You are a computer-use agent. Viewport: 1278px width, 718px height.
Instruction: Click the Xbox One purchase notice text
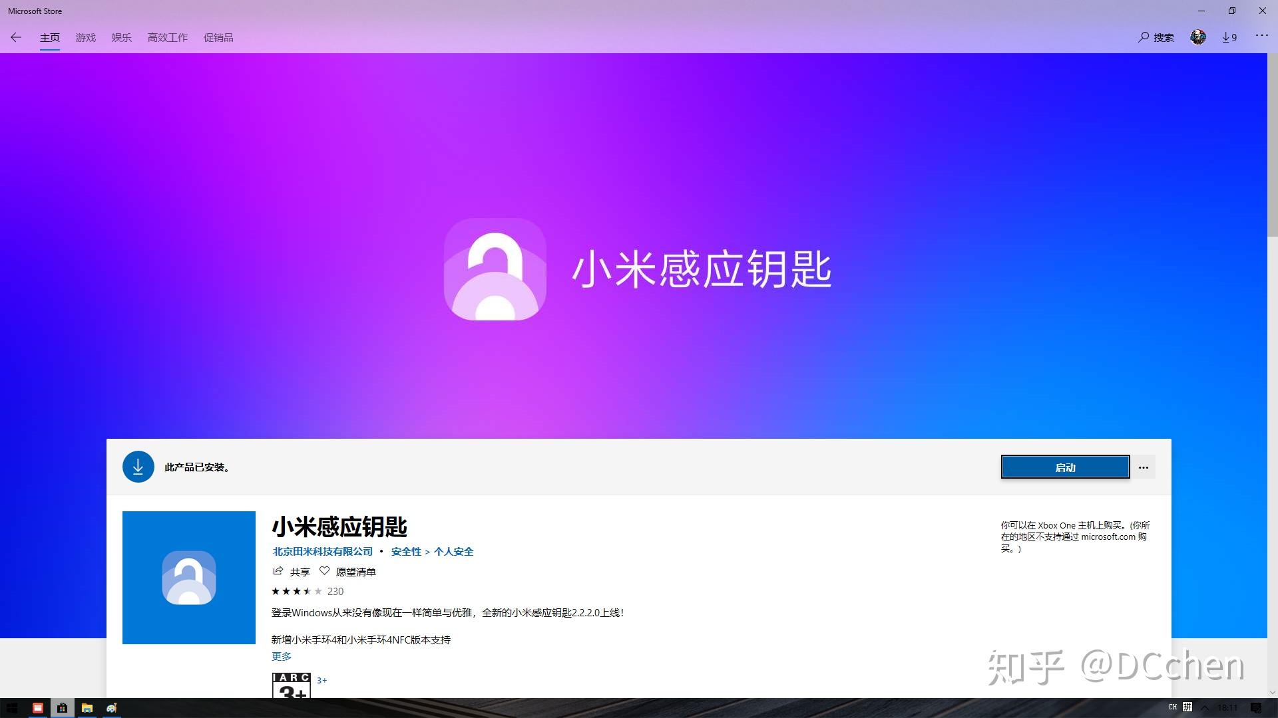point(1076,537)
